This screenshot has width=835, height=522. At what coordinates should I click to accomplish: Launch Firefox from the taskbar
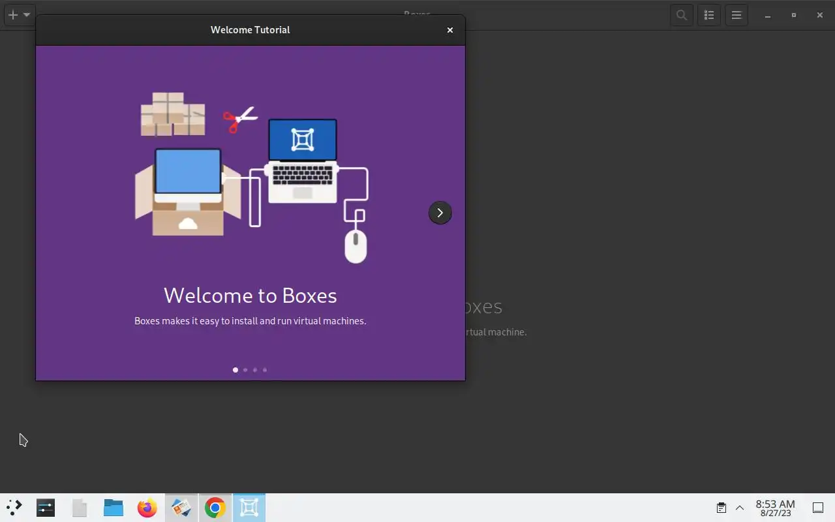147,508
